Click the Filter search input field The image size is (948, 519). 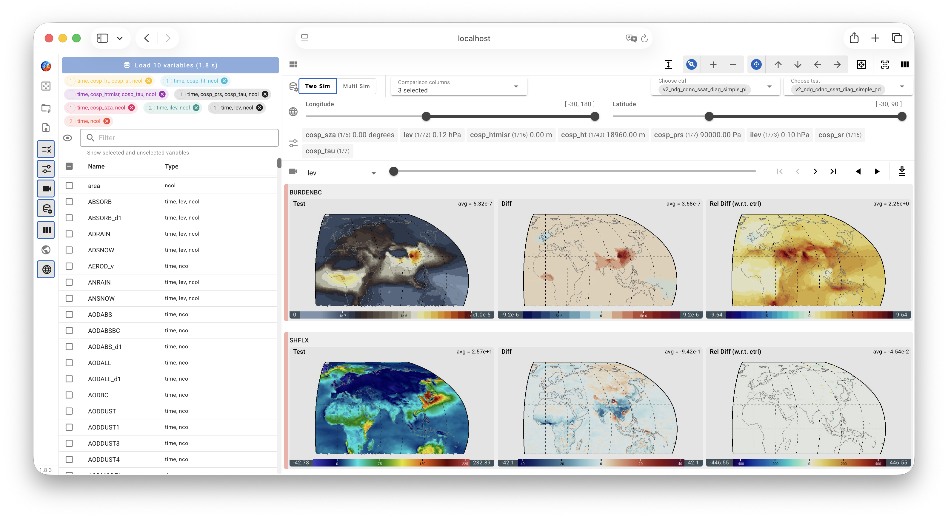tap(179, 138)
